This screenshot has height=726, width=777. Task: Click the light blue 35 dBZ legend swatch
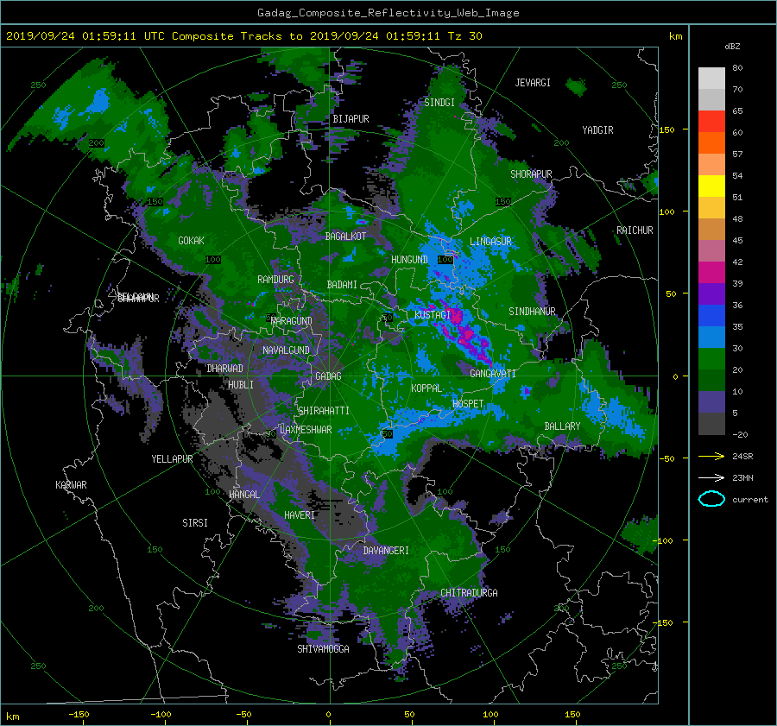pyautogui.click(x=711, y=337)
